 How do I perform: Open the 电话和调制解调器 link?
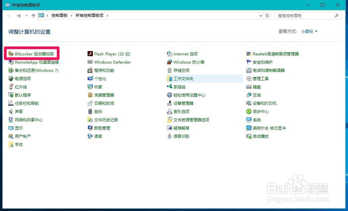pos(269,70)
